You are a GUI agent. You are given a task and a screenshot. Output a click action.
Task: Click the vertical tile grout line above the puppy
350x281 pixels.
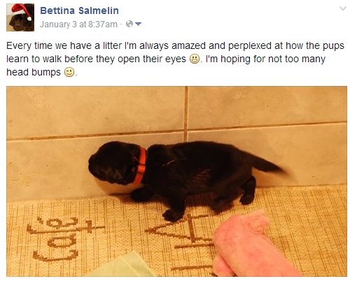[x=186, y=114]
